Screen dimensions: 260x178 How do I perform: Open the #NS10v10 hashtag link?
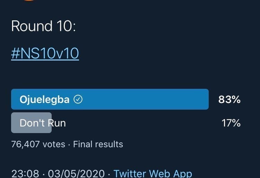tap(45, 54)
